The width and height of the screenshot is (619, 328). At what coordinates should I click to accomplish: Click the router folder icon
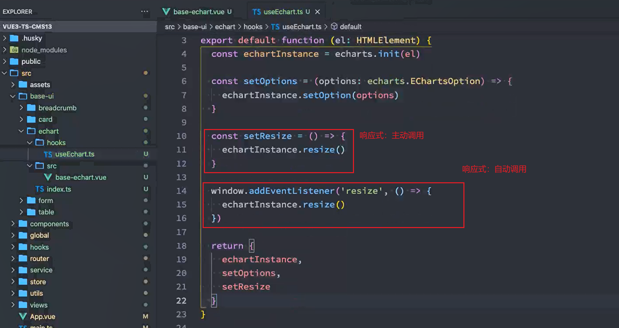(23, 258)
